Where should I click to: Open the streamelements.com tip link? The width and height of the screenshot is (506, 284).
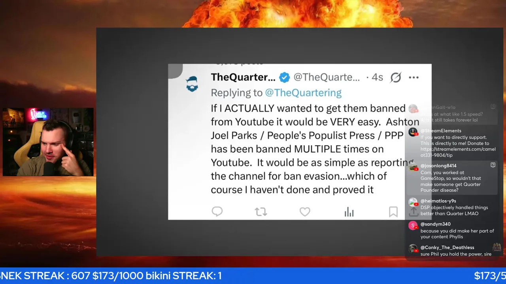coord(458,152)
